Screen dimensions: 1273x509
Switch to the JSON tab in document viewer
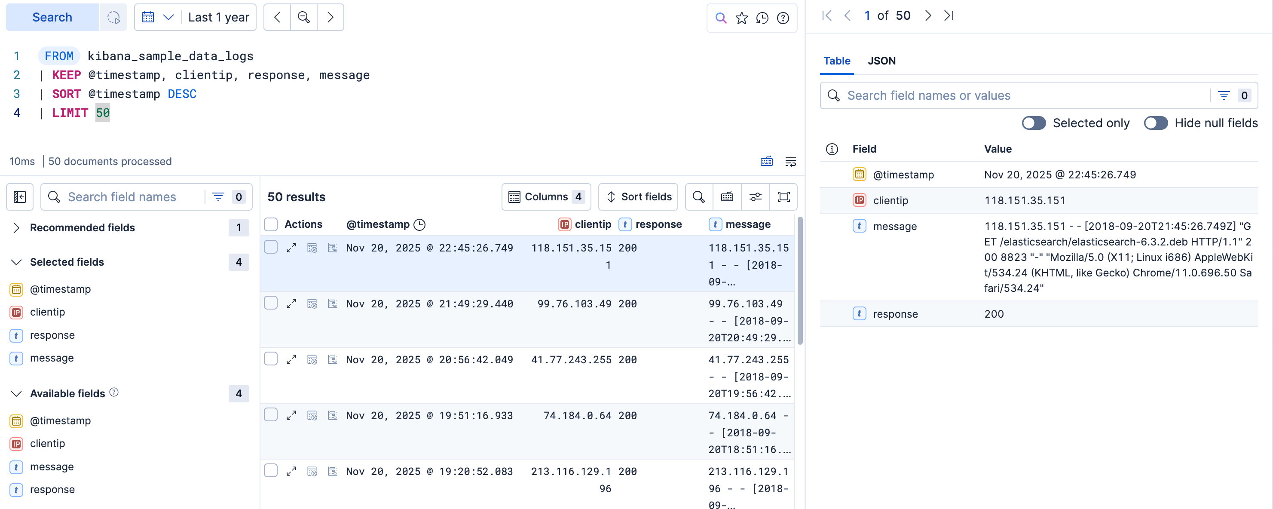882,61
